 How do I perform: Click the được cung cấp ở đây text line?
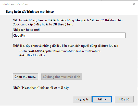(x=43, y=24)
